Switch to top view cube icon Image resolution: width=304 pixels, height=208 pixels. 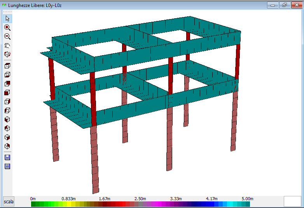pos(7,66)
